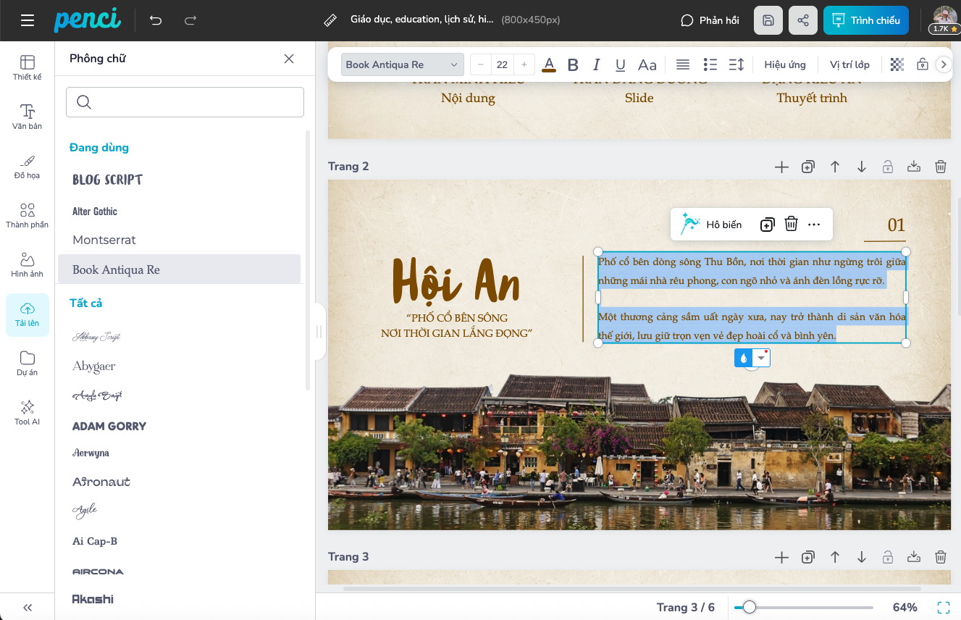Expand the toolbar with the right chevron

tap(943, 64)
